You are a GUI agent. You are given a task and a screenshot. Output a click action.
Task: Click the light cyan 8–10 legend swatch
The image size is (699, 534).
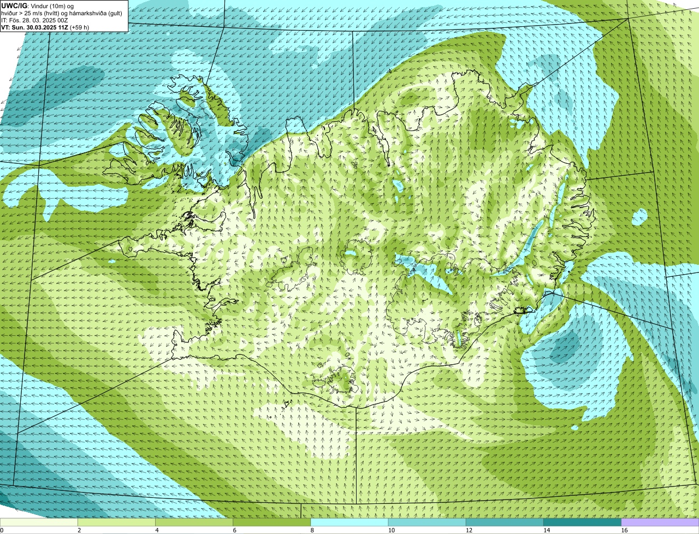click(x=349, y=522)
